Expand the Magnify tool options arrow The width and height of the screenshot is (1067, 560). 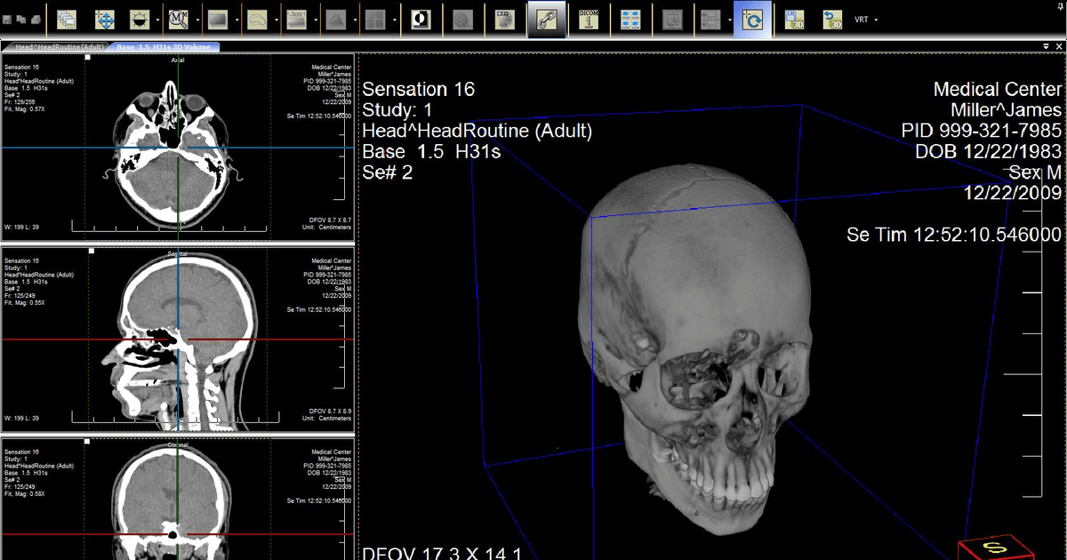196,19
